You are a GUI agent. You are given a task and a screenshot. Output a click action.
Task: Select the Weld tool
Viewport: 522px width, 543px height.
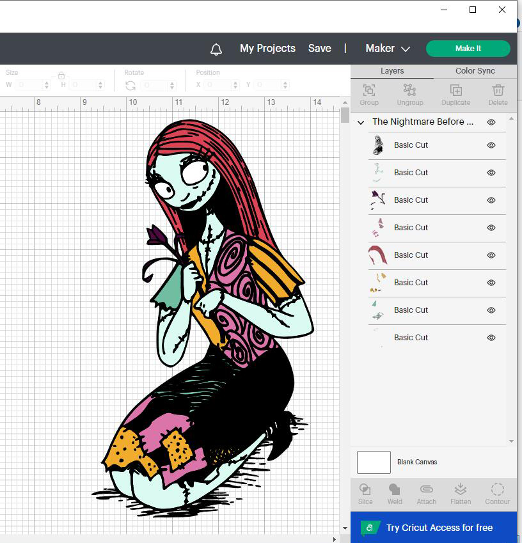(x=395, y=489)
